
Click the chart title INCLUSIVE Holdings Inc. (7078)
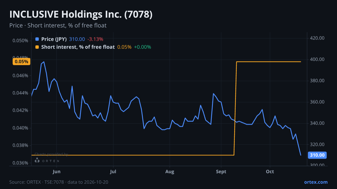click(x=81, y=15)
